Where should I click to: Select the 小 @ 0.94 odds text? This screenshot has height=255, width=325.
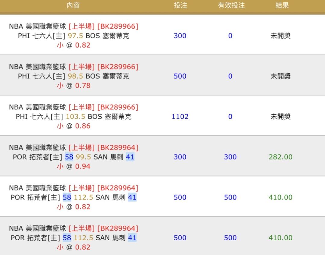[x=73, y=166]
